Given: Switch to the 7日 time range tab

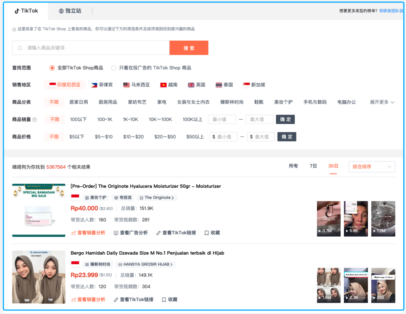Looking at the screenshot, I should click(313, 166).
